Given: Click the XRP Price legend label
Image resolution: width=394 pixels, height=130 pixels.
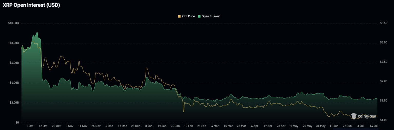Looking at the screenshot, I should [188, 16].
